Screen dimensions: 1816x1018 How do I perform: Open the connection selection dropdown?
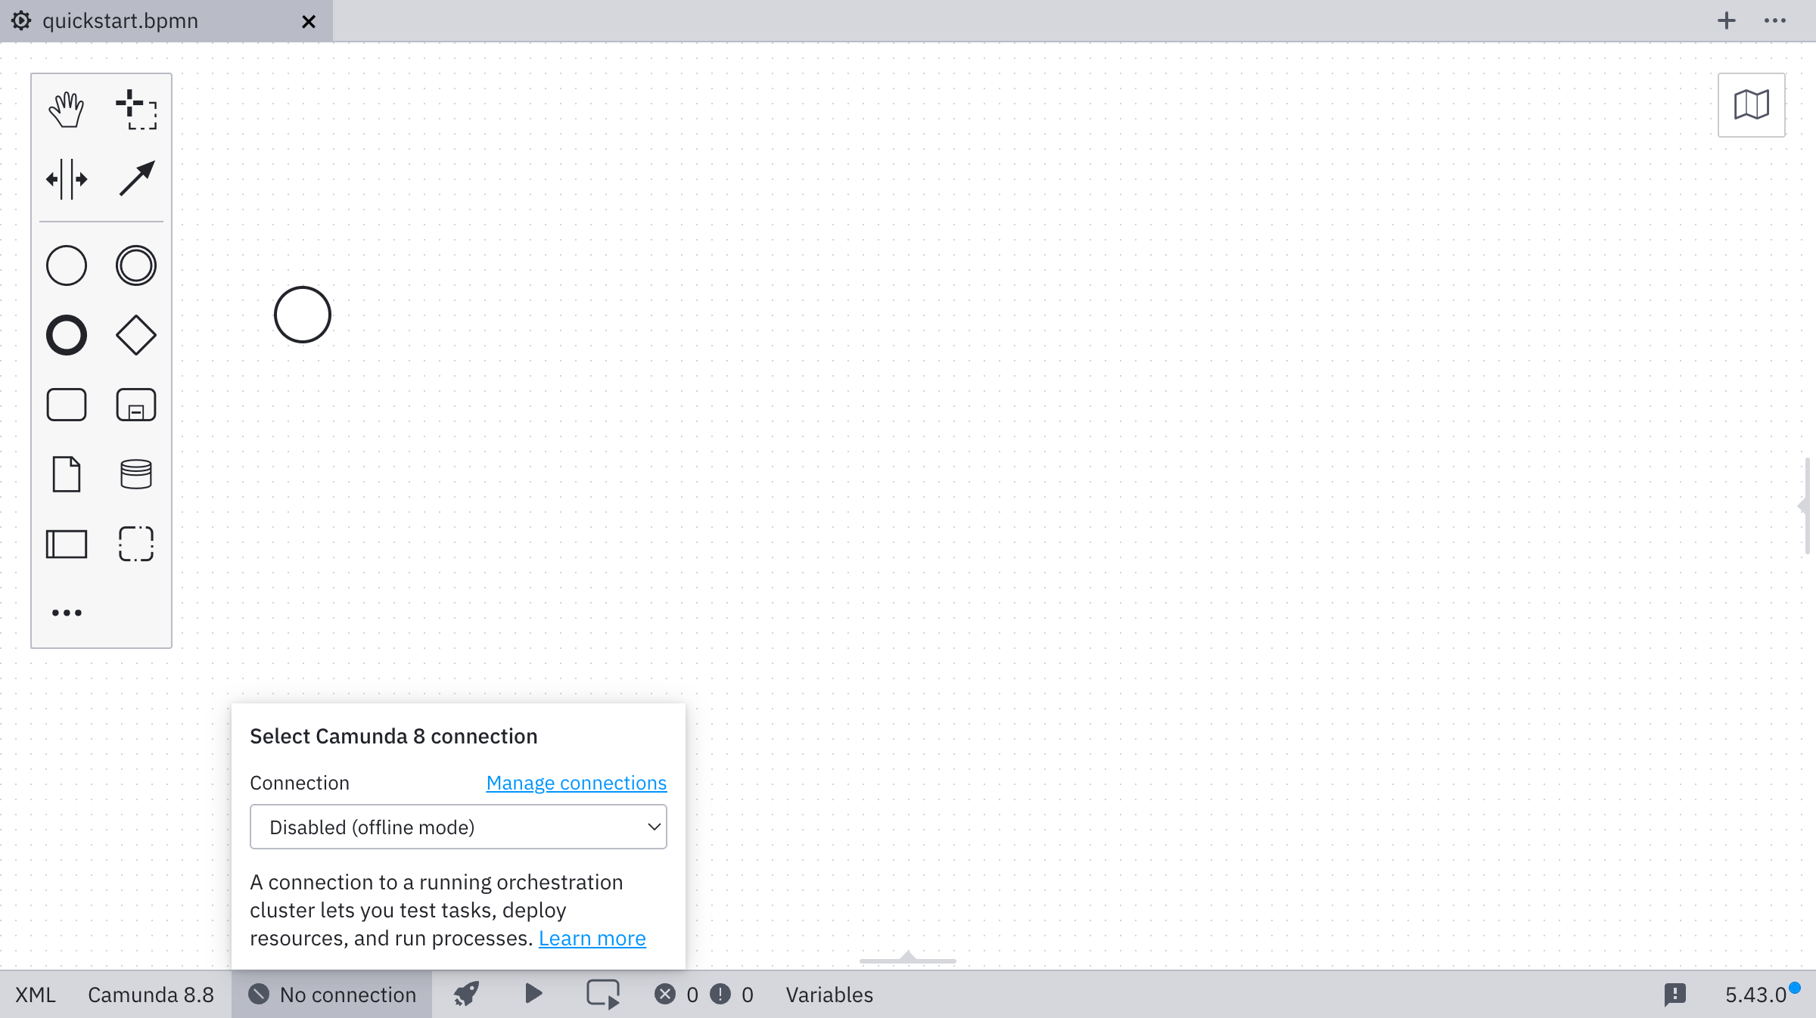(x=459, y=827)
